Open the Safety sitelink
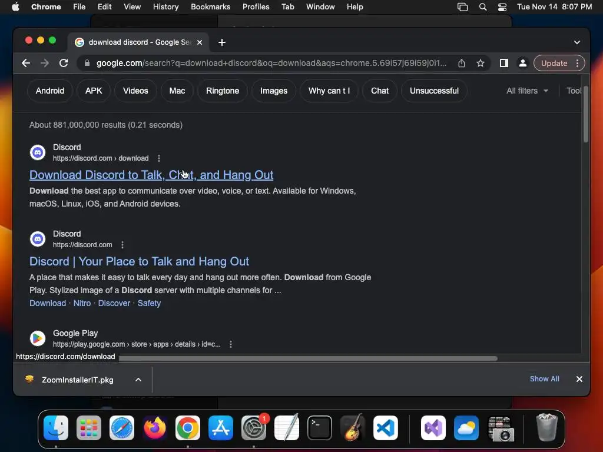This screenshot has height=452, width=603. [149, 303]
